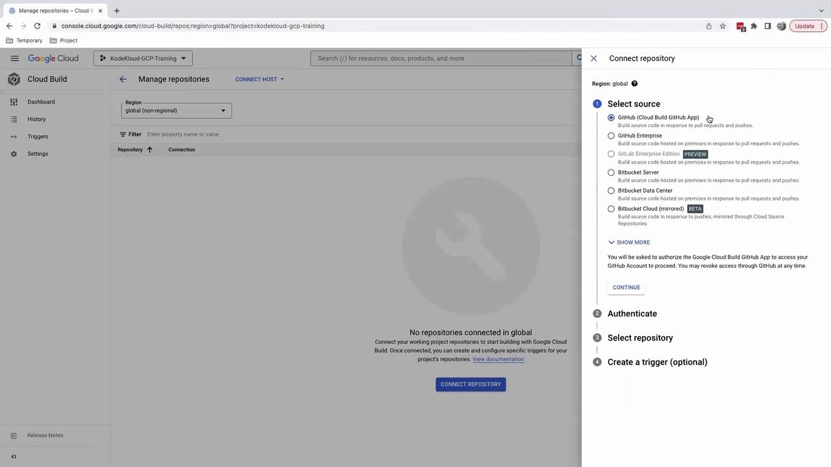Image resolution: width=831 pixels, height=467 pixels.
Task: Select the Bitbucket Data Center radio option
Action: 611,191
